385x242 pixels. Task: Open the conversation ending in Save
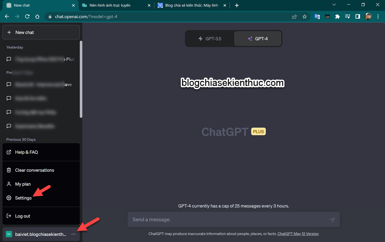point(40,85)
